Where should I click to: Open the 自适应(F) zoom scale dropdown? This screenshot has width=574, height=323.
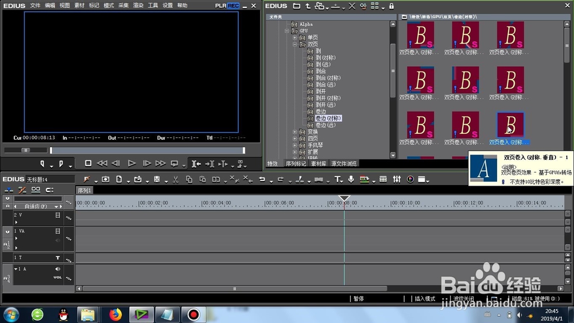click(x=56, y=206)
